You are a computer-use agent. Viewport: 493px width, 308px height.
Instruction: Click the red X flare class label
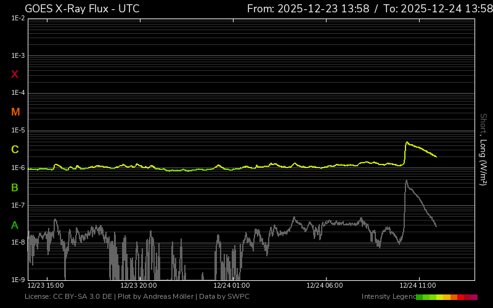tap(15, 75)
